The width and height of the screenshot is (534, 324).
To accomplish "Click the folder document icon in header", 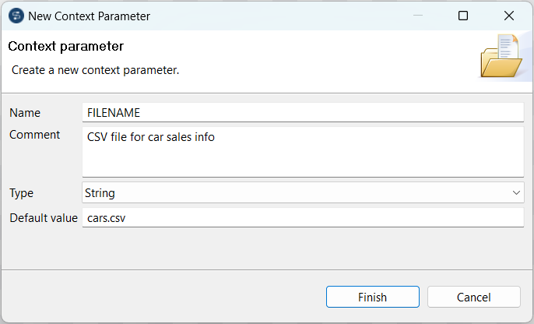I will pos(500,57).
